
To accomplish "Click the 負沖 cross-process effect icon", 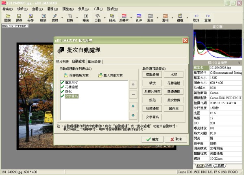I will tap(139, 18).
